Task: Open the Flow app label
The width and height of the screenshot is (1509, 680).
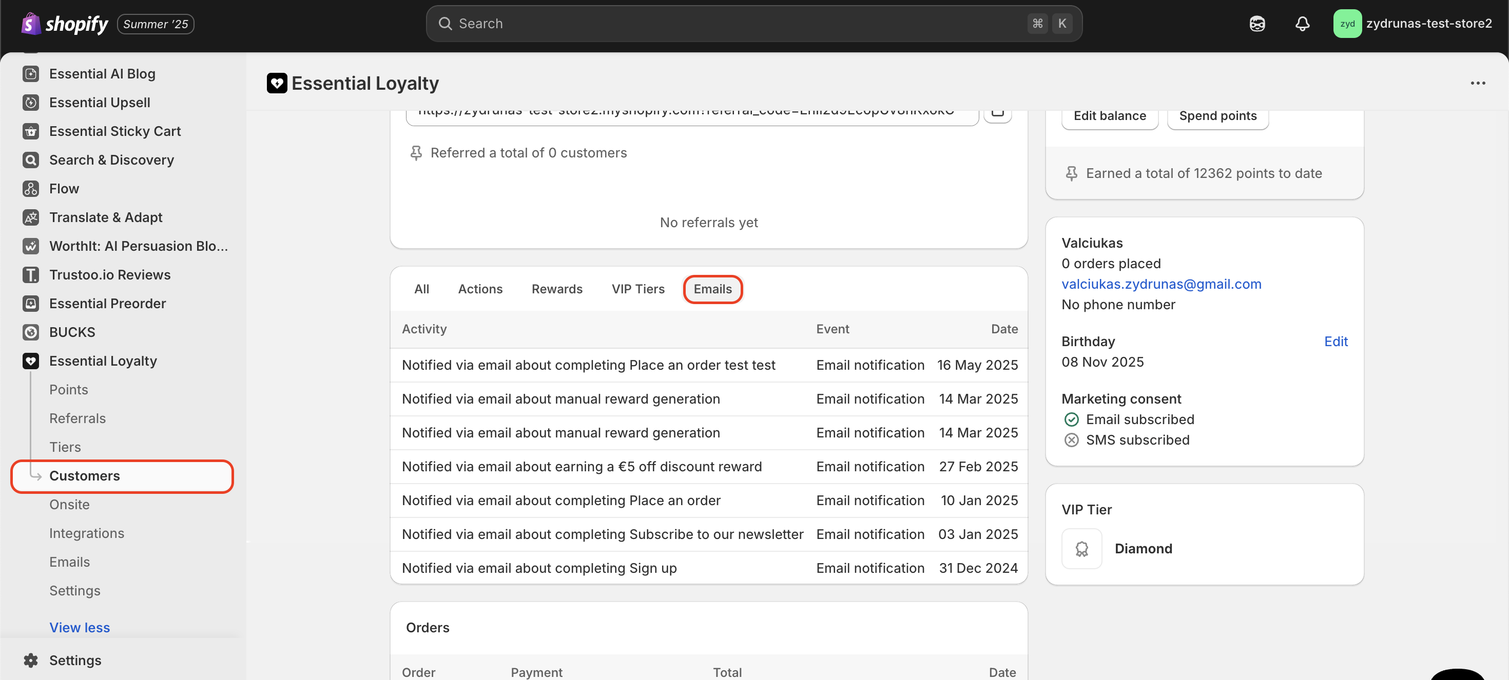Action: click(64, 188)
